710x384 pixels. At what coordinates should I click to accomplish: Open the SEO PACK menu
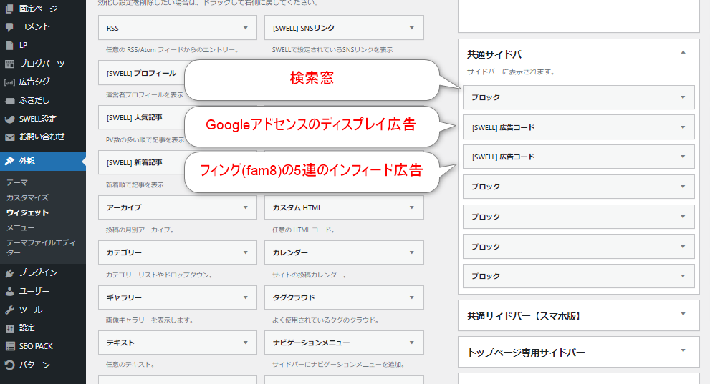[x=36, y=346]
